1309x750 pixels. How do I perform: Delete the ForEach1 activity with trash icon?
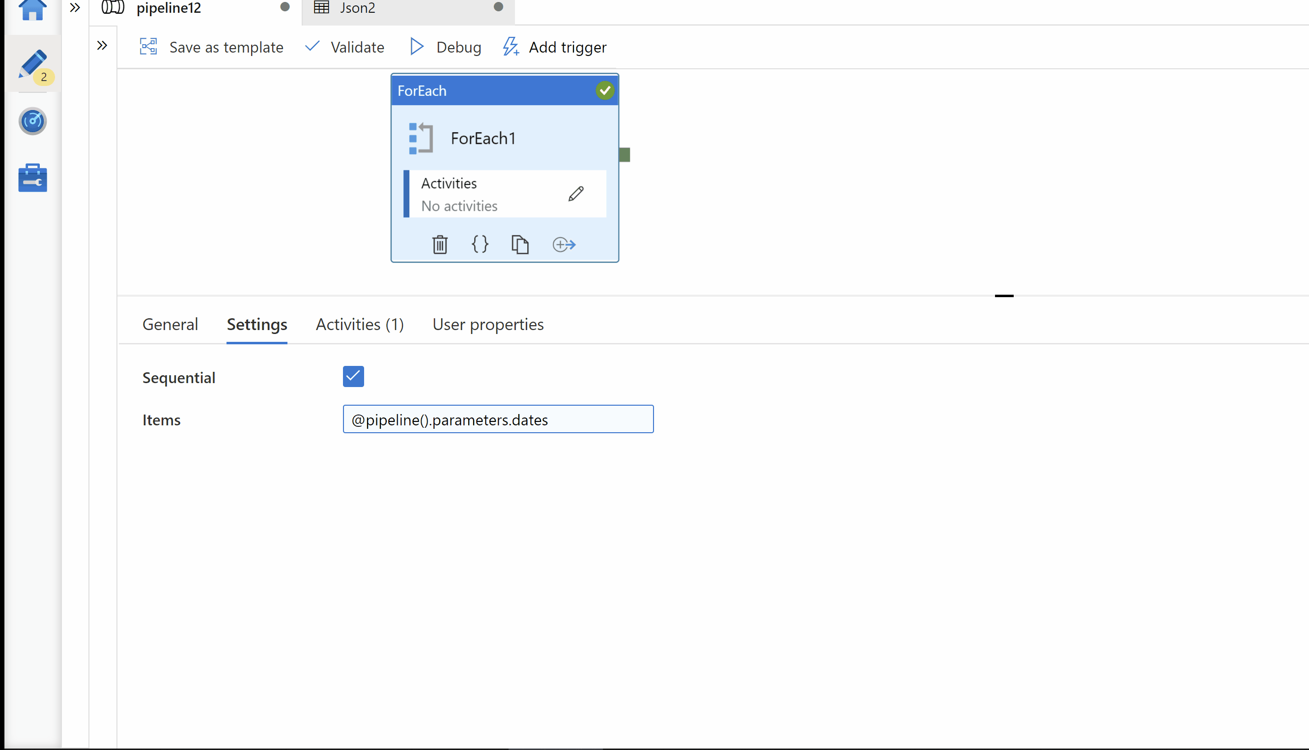click(x=439, y=244)
